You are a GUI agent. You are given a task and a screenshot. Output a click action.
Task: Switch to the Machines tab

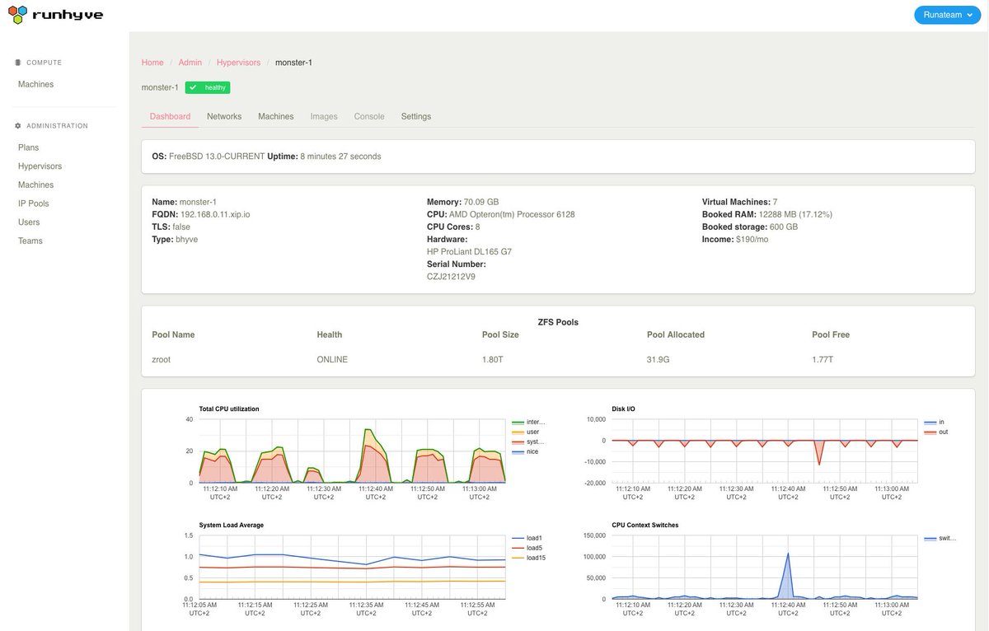point(276,117)
